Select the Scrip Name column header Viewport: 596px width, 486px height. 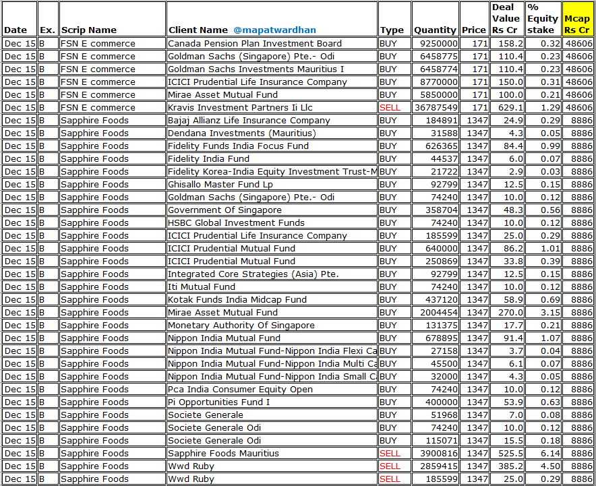(x=112, y=19)
